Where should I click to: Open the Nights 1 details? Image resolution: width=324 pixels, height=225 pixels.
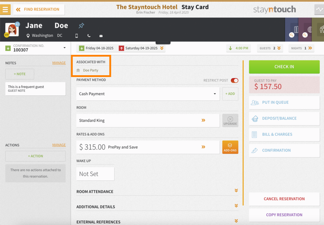(x=301, y=48)
